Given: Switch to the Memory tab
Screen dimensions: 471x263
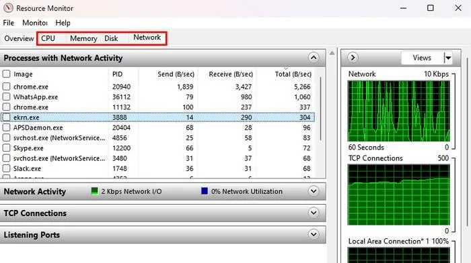Looking at the screenshot, I should click(83, 39).
